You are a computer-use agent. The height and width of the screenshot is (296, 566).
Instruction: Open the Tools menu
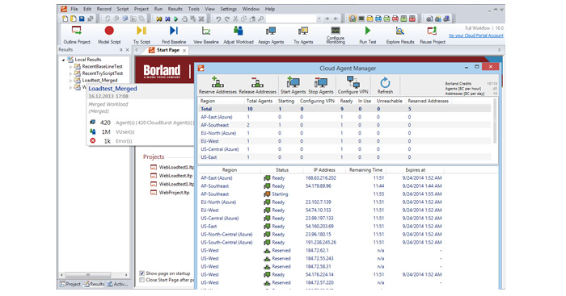point(193,9)
